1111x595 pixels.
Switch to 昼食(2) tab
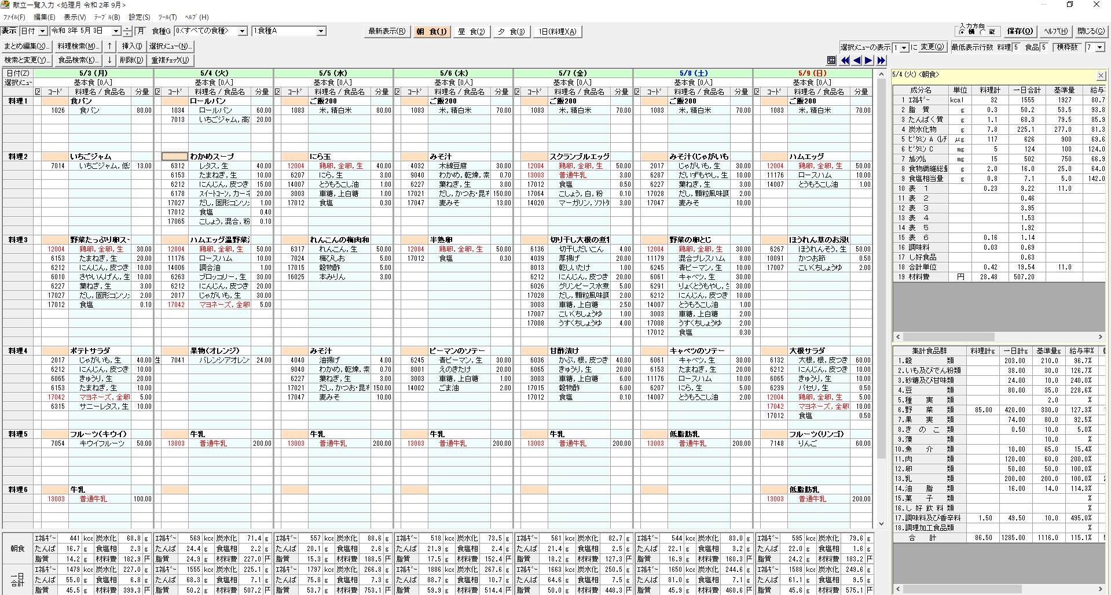[471, 32]
